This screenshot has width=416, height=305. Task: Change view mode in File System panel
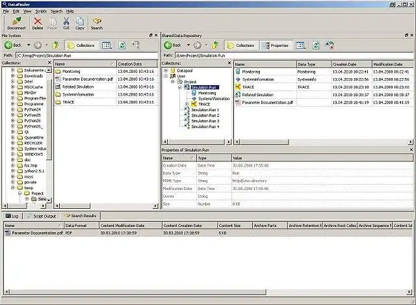[107, 46]
